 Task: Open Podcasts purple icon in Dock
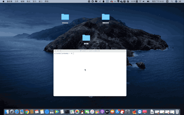pos(102,112)
